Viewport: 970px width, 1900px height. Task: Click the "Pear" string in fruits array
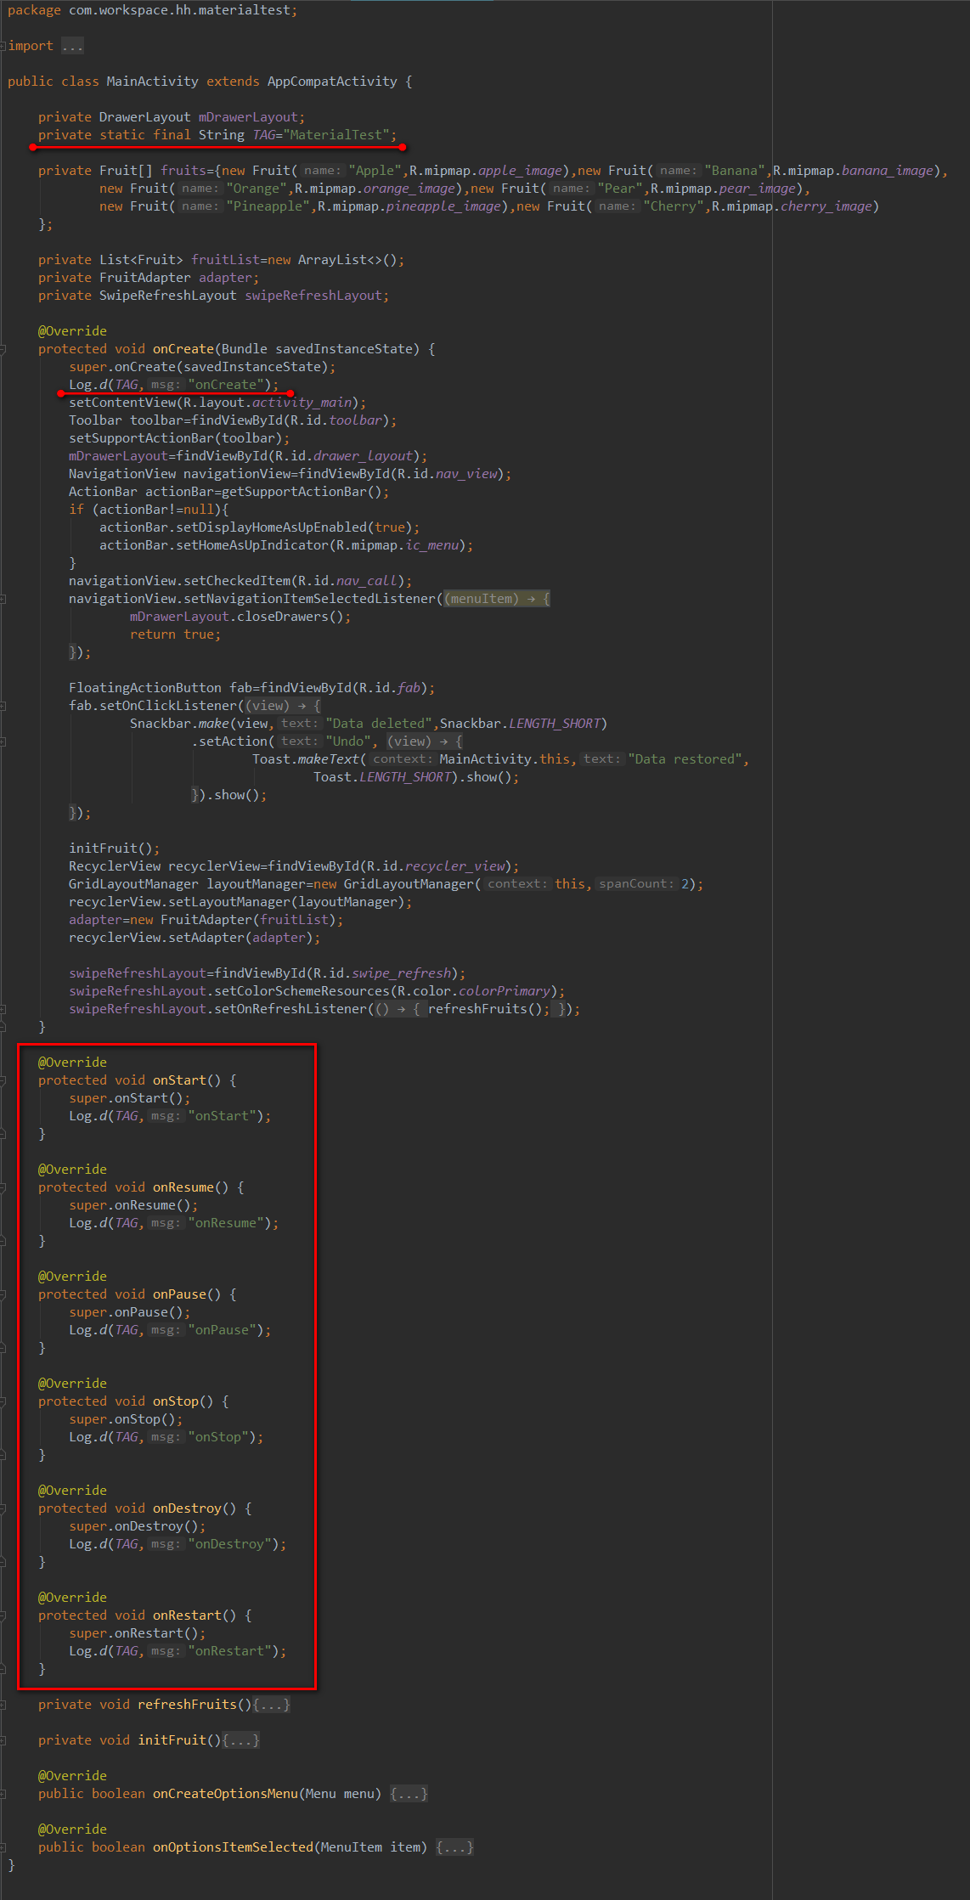620,189
